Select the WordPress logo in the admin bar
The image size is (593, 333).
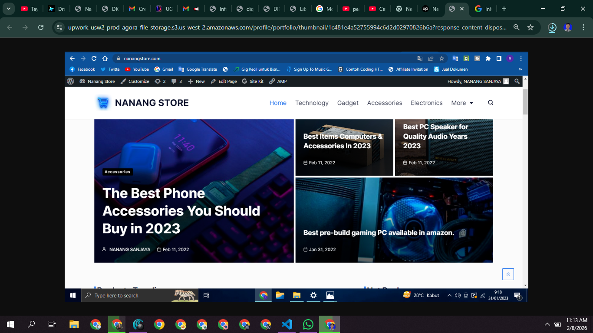click(x=70, y=81)
